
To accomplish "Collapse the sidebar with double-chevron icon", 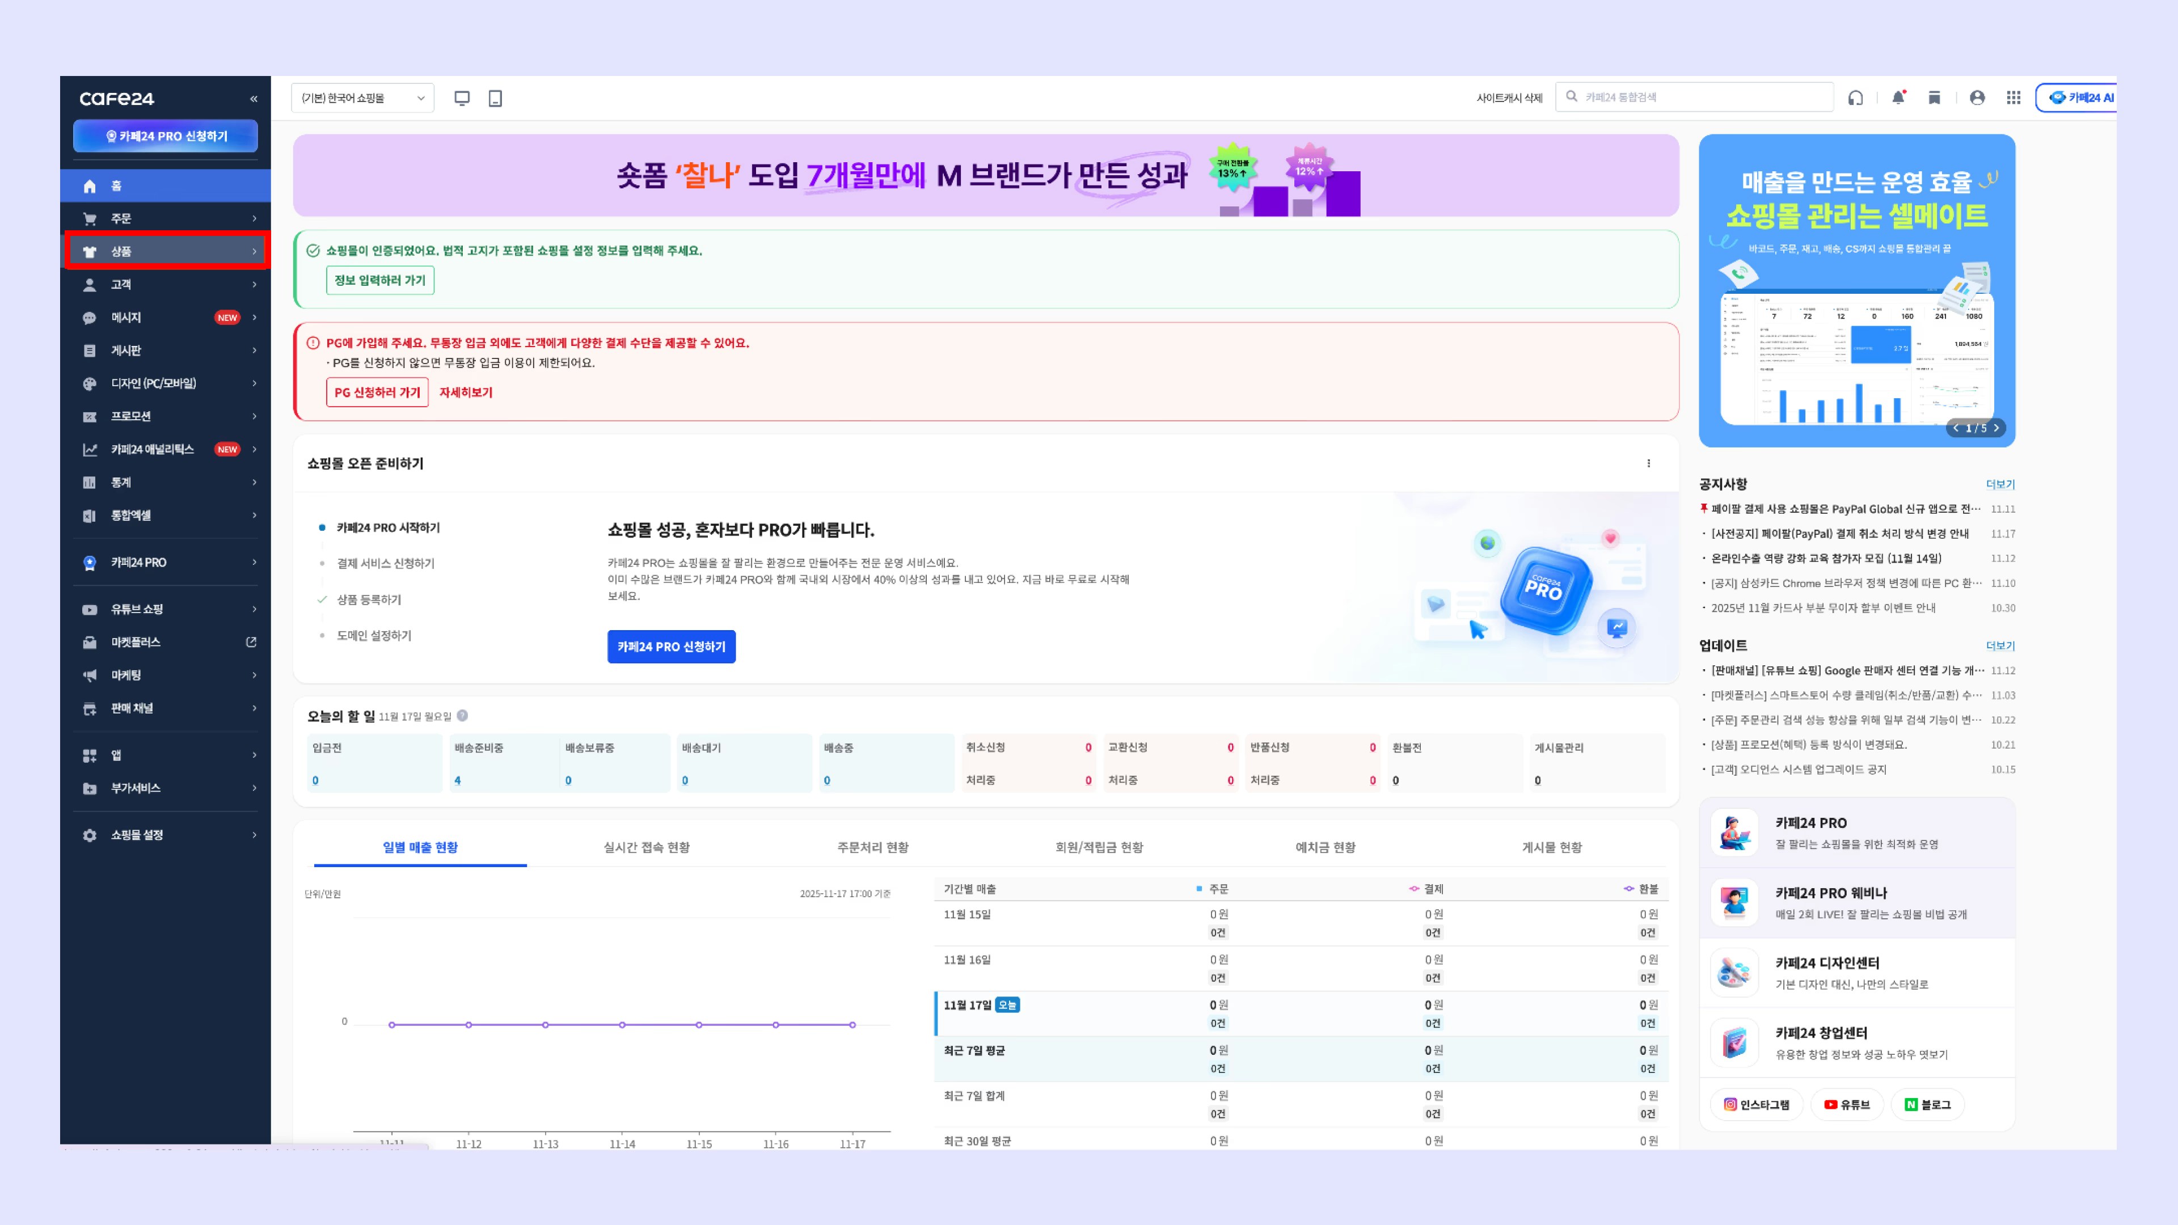I will (254, 99).
